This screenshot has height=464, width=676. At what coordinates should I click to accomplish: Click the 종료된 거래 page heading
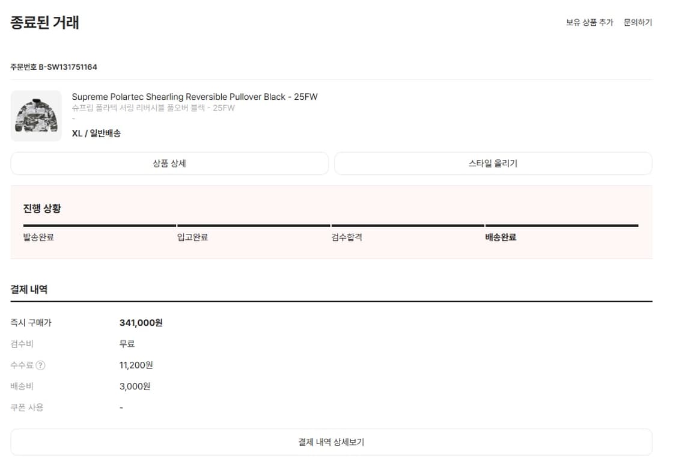(45, 23)
